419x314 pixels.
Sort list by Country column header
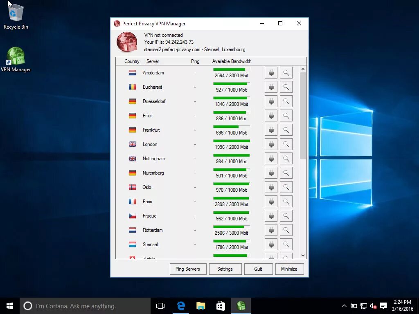[132, 61]
